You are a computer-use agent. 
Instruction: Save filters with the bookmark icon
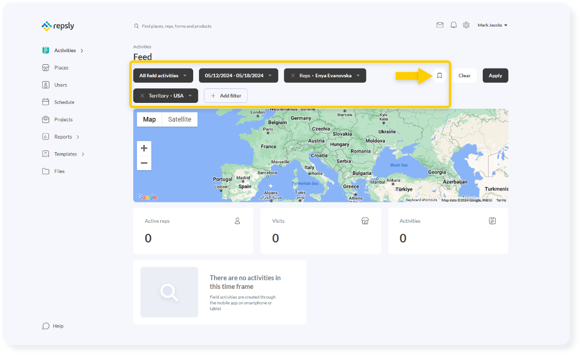(x=440, y=75)
